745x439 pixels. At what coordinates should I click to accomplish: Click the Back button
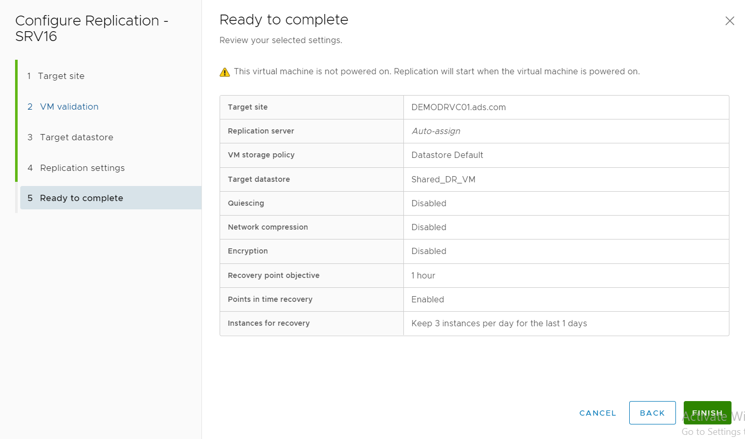[x=652, y=413]
